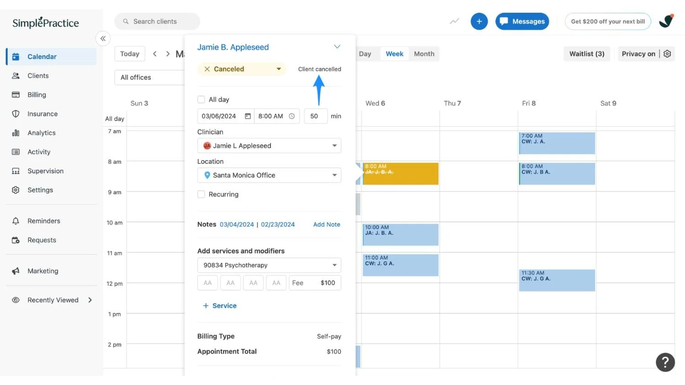This screenshot has height=385, width=685.
Task: Open the Waitlist panel
Action: [x=587, y=53]
